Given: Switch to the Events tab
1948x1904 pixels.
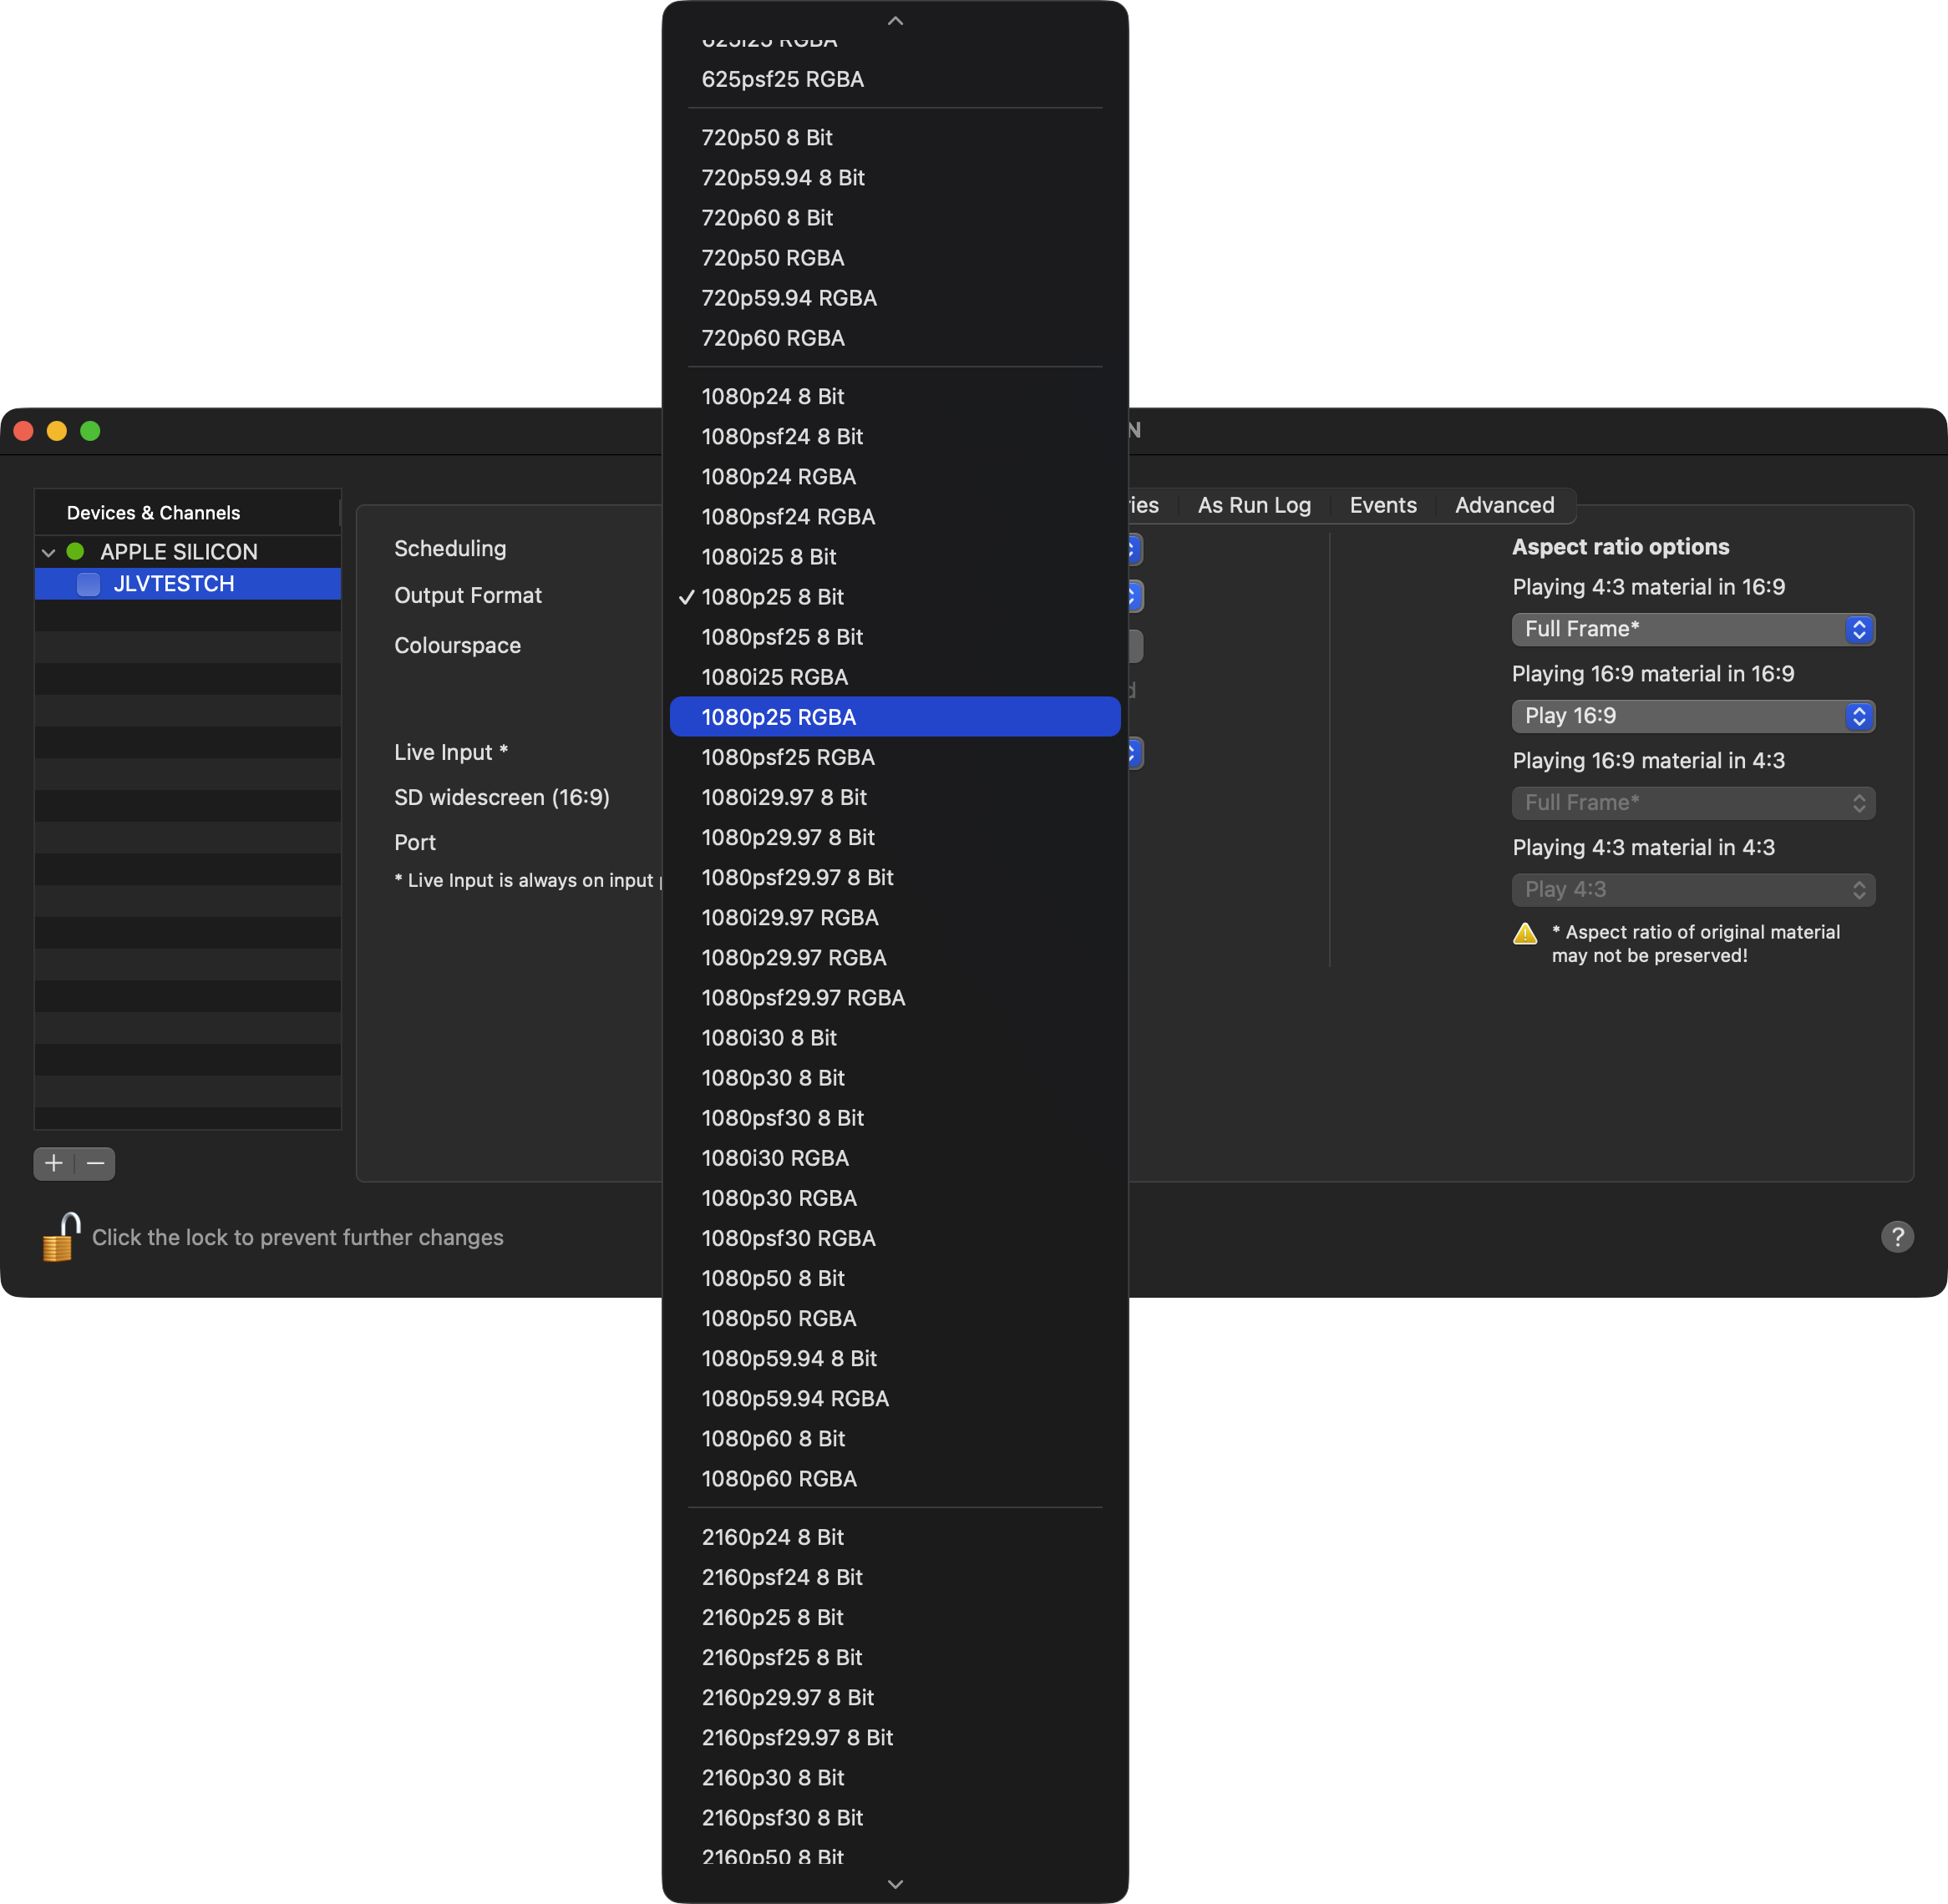Looking at the screenshot, I should click(x=1382, y=505).
